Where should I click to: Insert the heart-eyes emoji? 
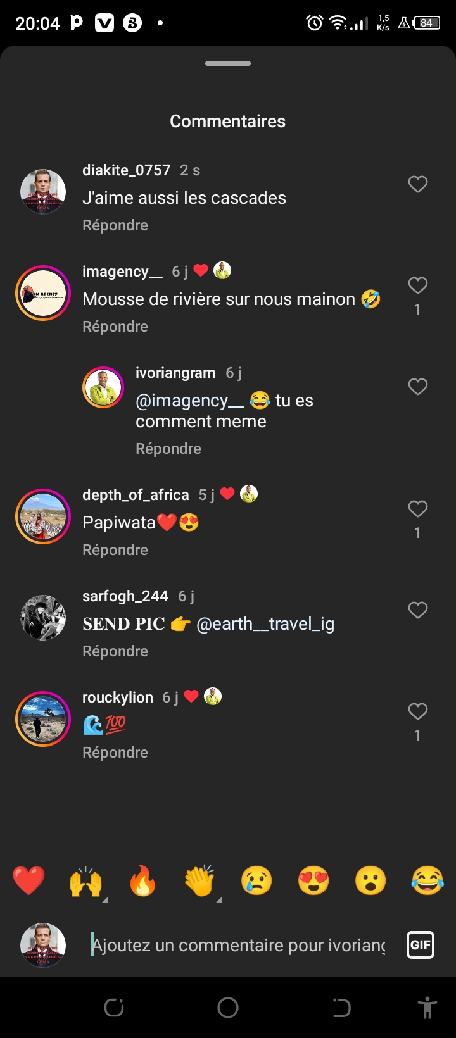click(x=313, y=880)
